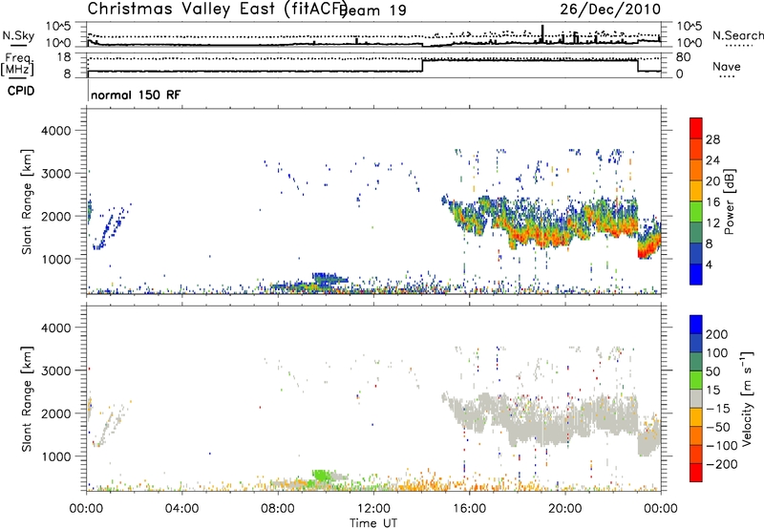Screen dimensions: 764x529
Task: Pick the green segment of the power colorbar
Action: pyautogui.click(x=696, y=212)
